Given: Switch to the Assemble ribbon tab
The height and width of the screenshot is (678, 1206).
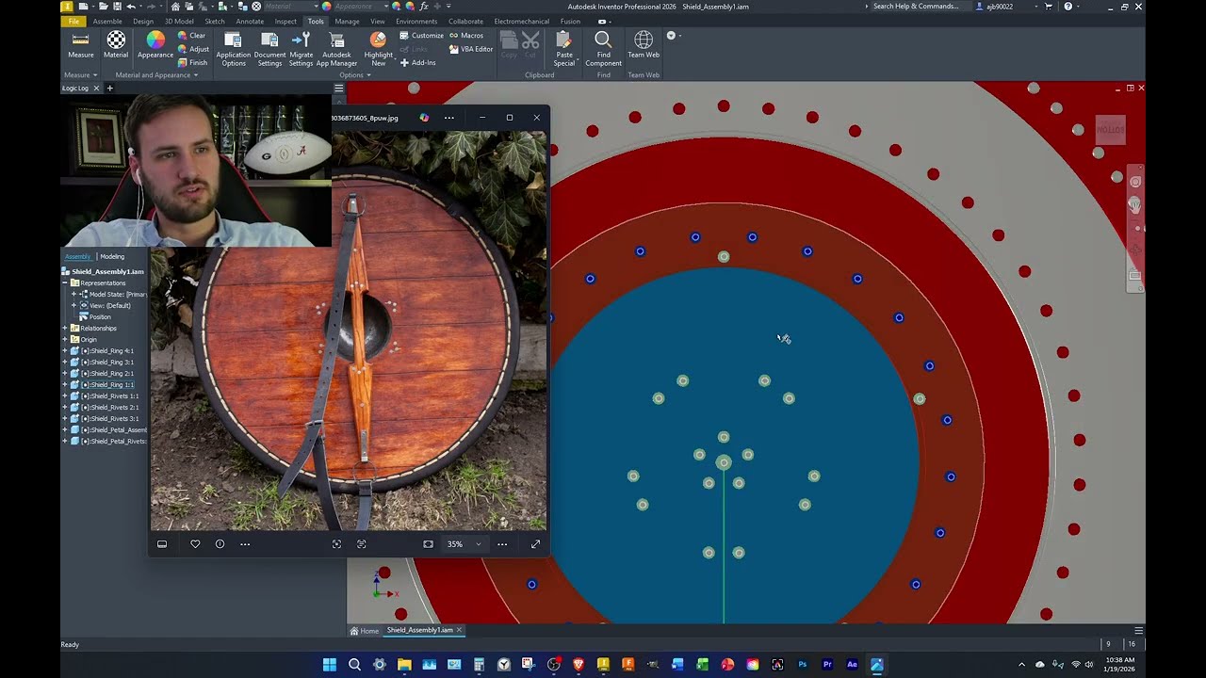Looking at the screenshot, I should pyautogui.click(x=107, y=21).
